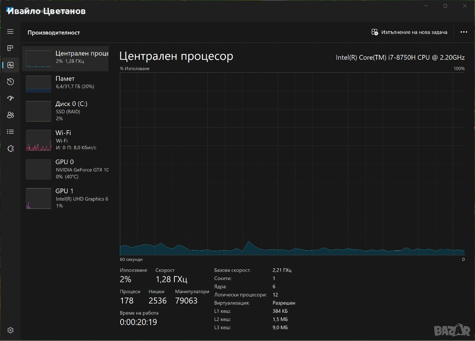Select the Памет resource entry

(x=65, y=84)
